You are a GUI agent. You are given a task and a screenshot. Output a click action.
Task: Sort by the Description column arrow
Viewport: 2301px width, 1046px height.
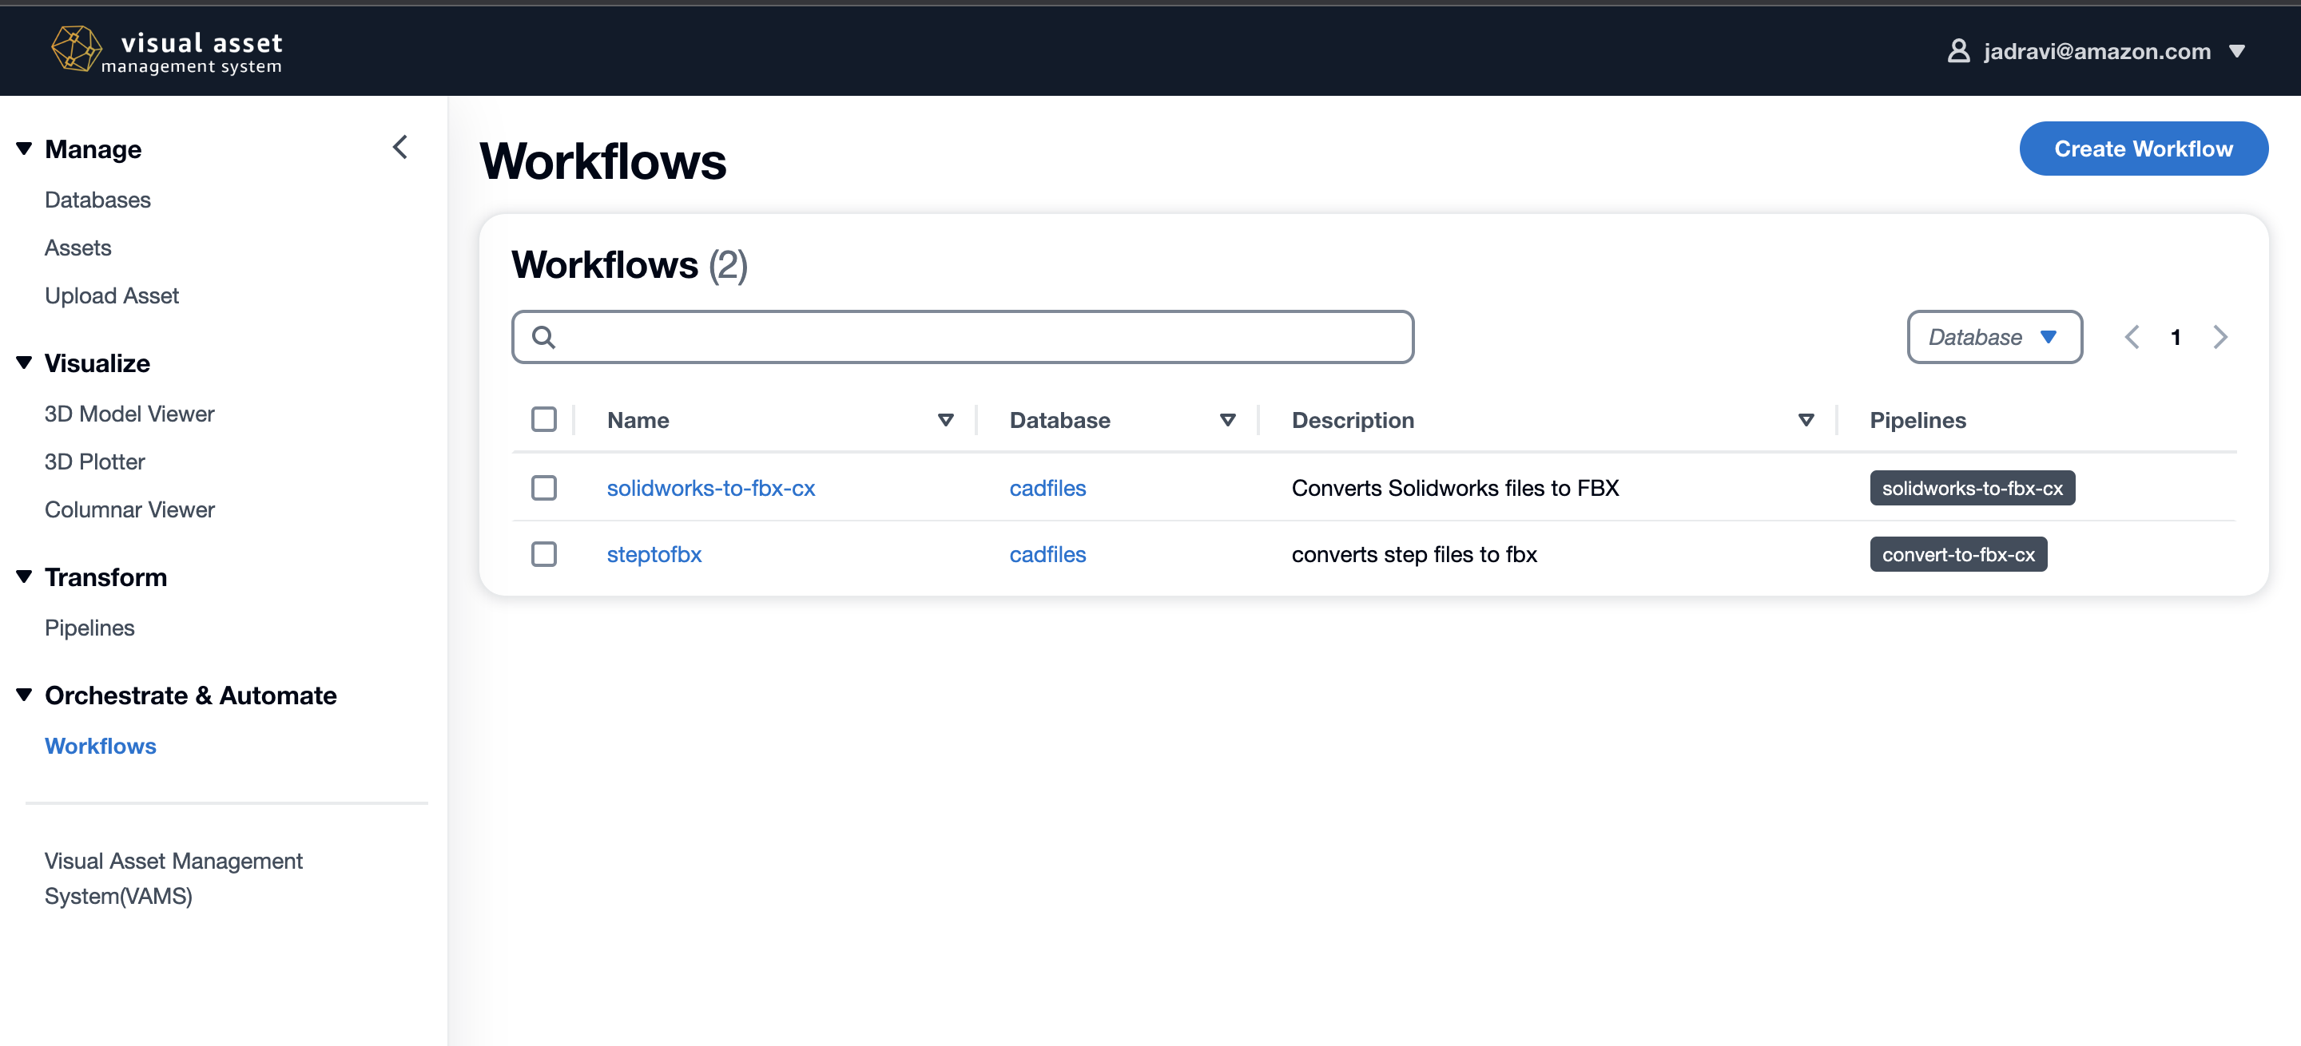pyautogui.click(x=1806, y=419)
